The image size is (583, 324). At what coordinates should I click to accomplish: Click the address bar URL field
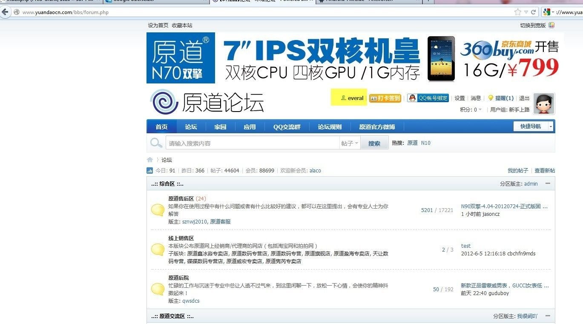click(264, 12)
